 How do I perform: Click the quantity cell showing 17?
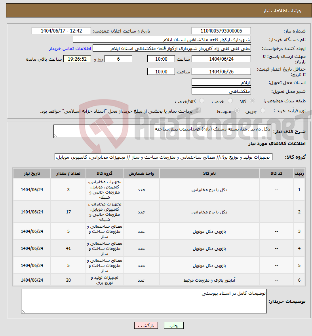point(68,212)
